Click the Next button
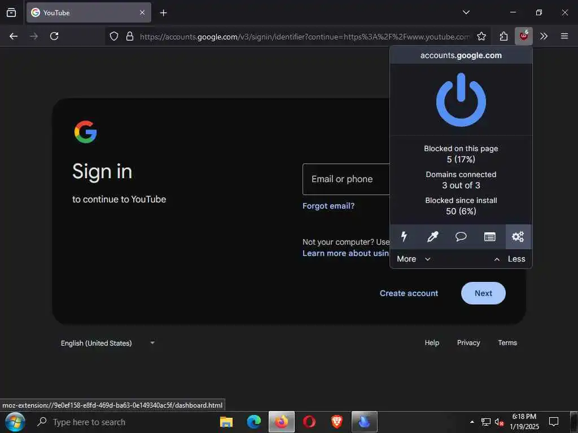Screen dimensions: 578x433 (x=483, y=293)
